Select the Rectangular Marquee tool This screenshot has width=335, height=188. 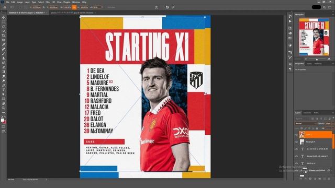coord(4,22)
